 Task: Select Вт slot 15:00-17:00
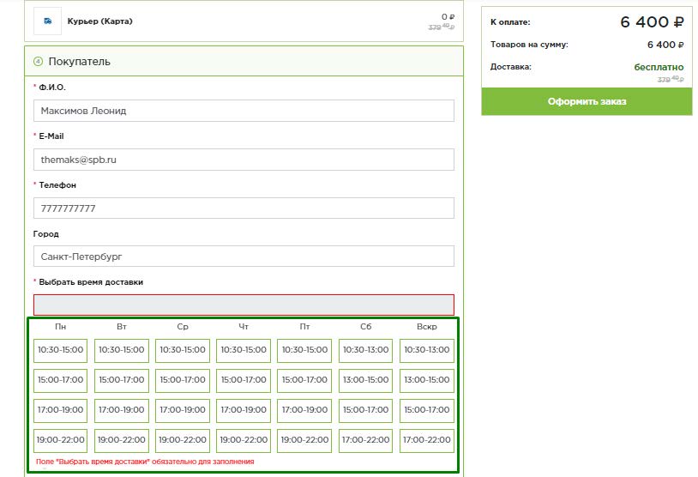tap(122, 380)
